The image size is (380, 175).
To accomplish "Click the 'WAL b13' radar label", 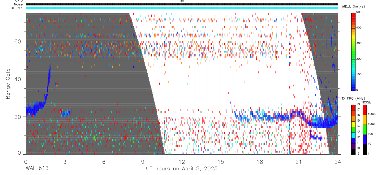I will pos(37,169).
